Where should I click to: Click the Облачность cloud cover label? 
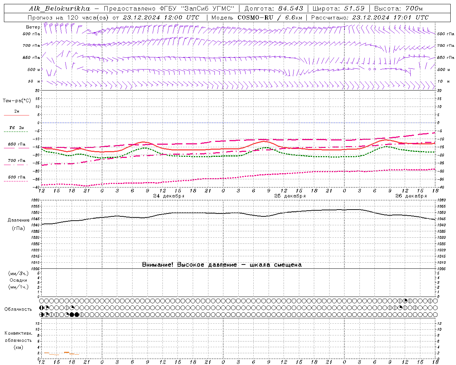[x=18, y=309]
